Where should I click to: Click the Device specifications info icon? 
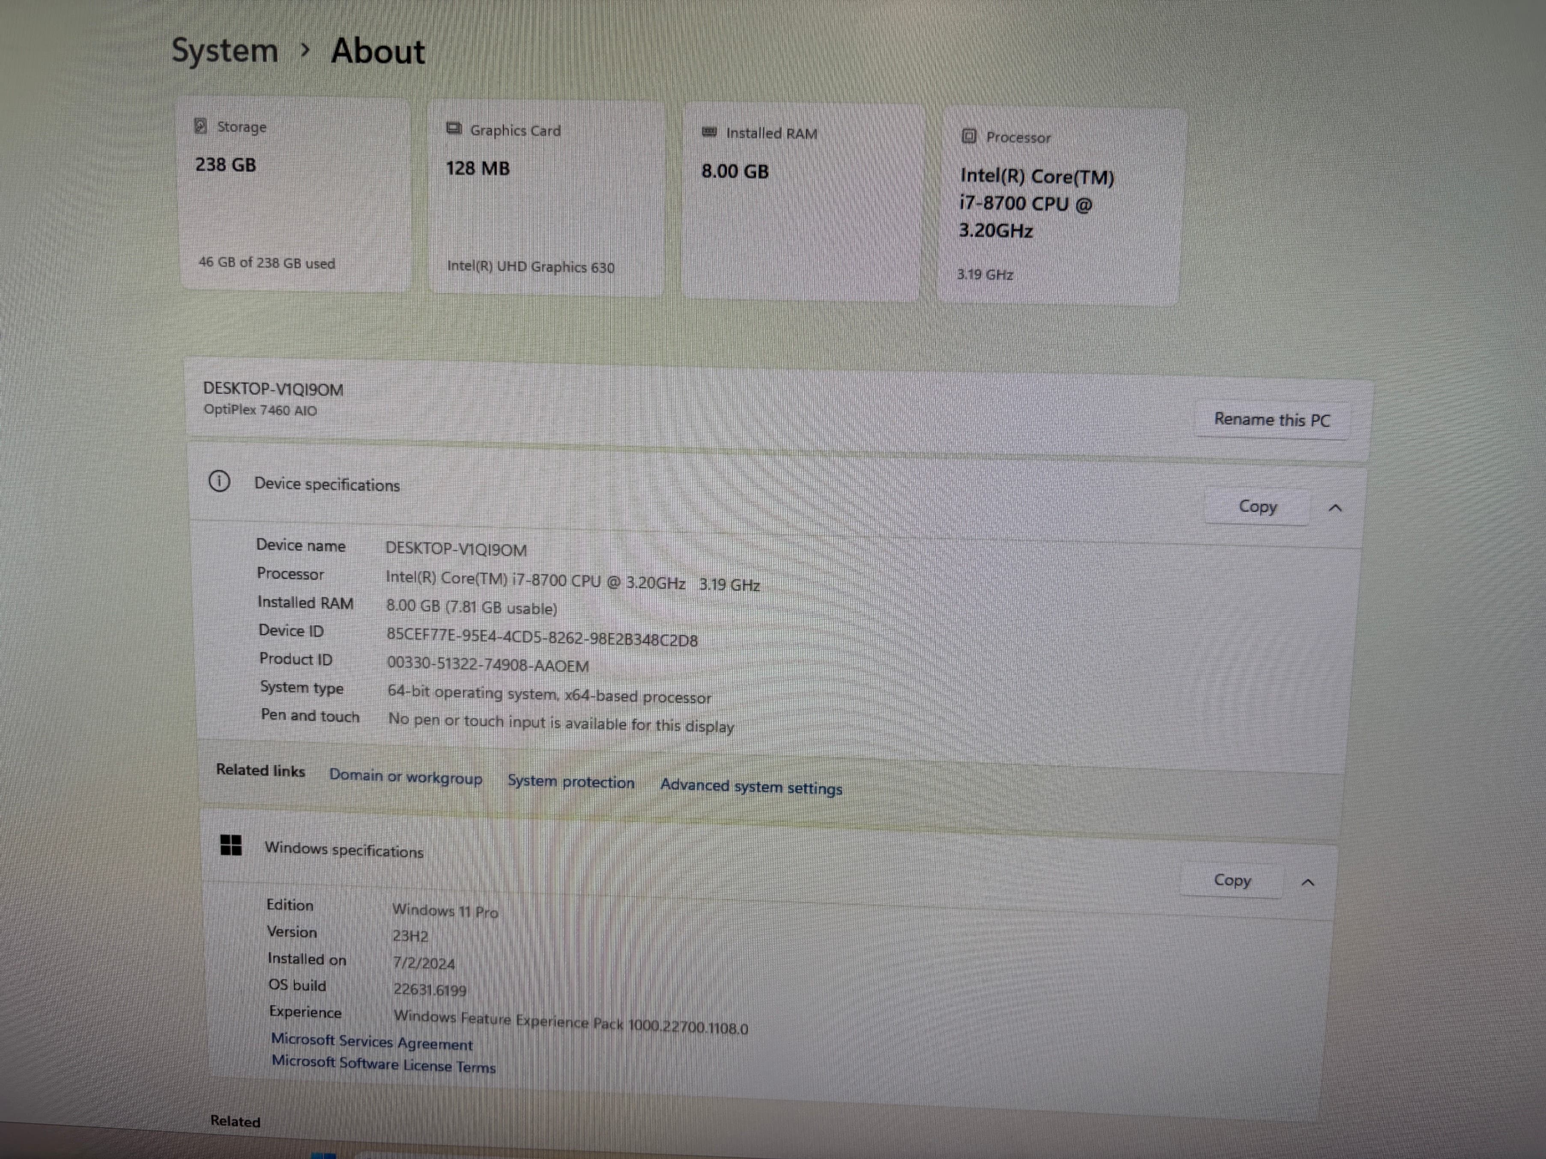coord(219,481)
